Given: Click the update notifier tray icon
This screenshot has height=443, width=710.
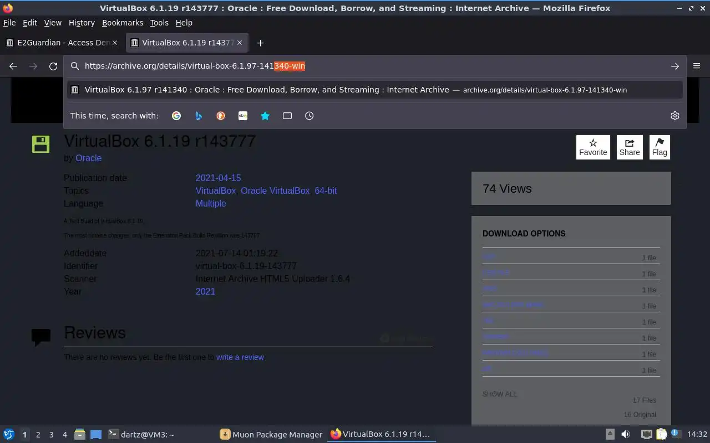Looking at the screenshot, I should point(676,434).
